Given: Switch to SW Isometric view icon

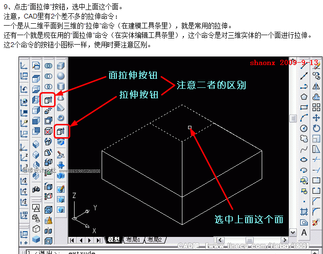Looking at the screenshot, I should (36, 144).
